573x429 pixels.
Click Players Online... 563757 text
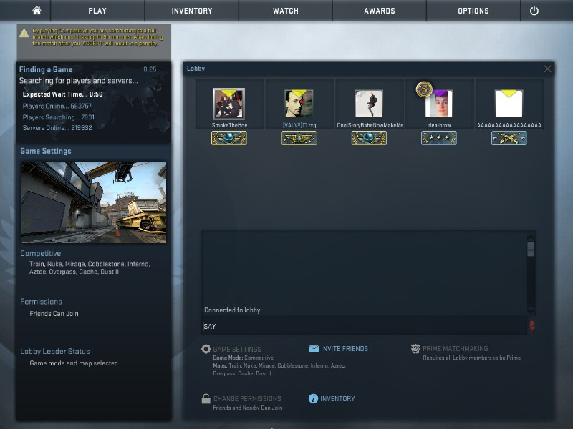point(57,106)
